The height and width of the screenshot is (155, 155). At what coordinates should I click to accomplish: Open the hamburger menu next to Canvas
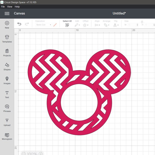point(7,14)
